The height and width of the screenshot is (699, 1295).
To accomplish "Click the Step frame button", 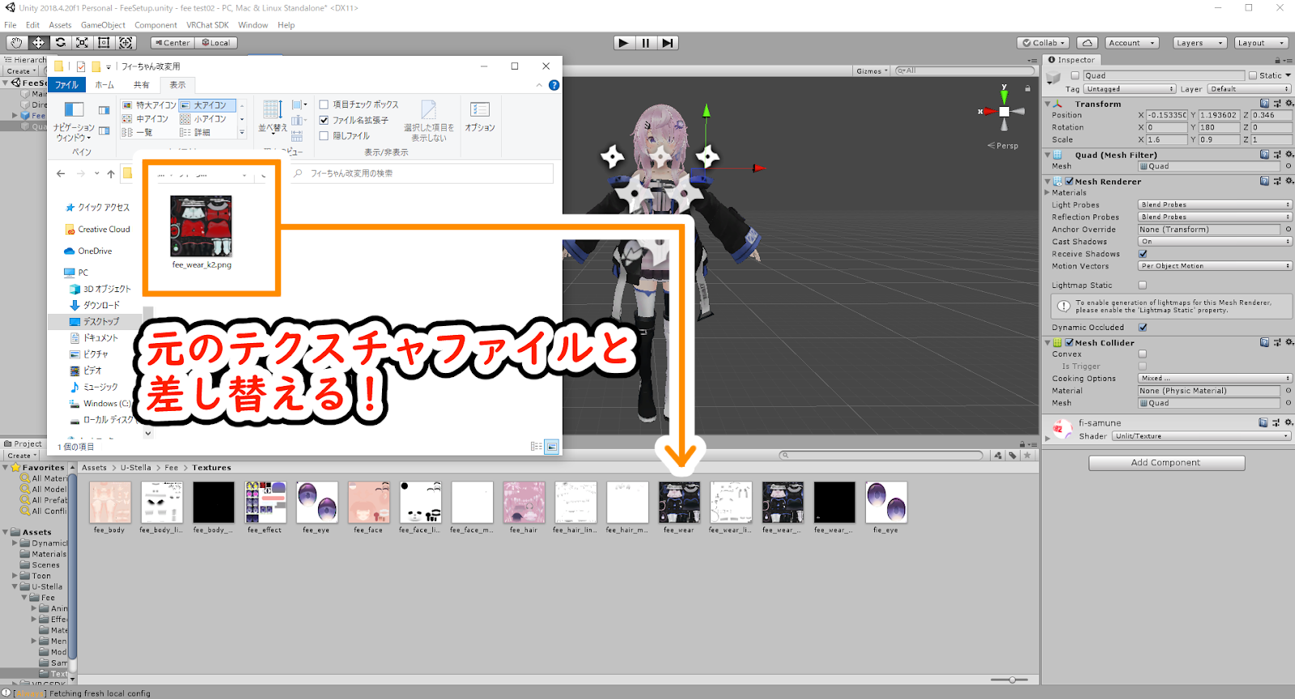I will 667,43.
